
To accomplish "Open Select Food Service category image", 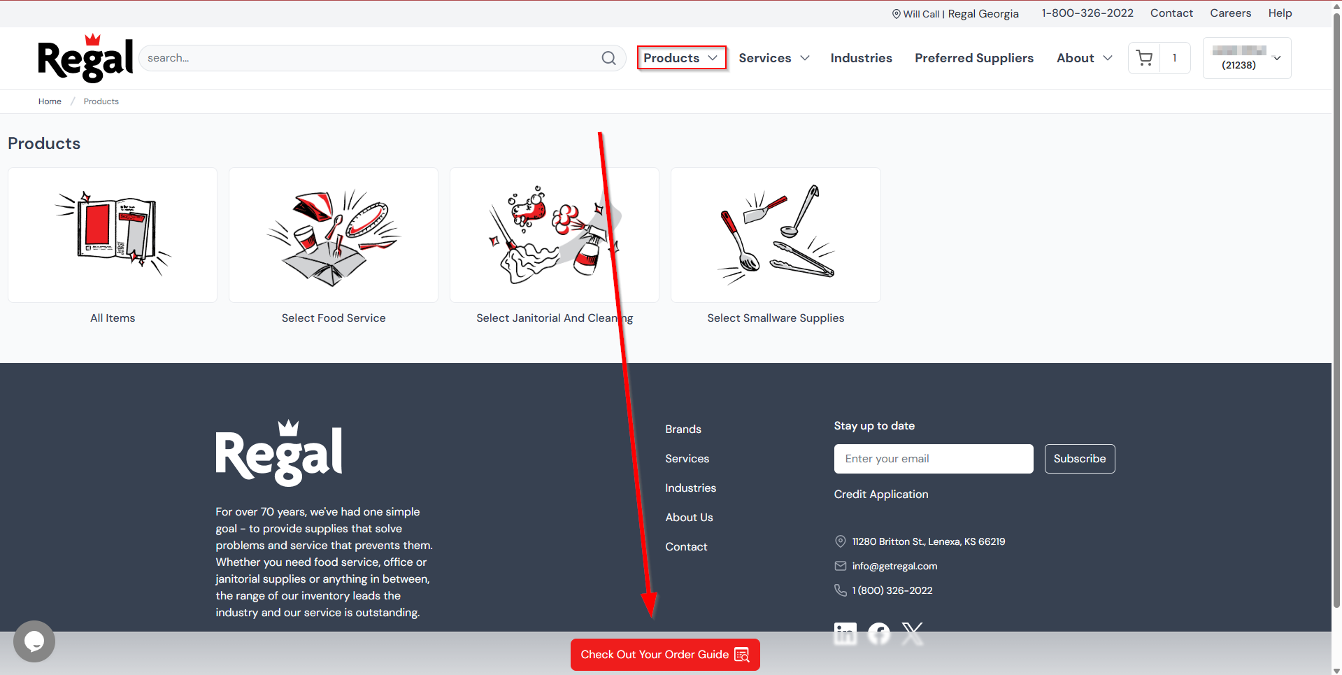I will coord(334,235).
